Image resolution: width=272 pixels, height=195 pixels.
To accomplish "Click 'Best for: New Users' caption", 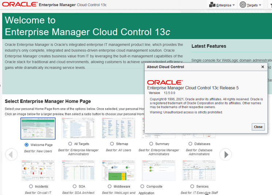I will pyautogui.click(x=38, y=151).
